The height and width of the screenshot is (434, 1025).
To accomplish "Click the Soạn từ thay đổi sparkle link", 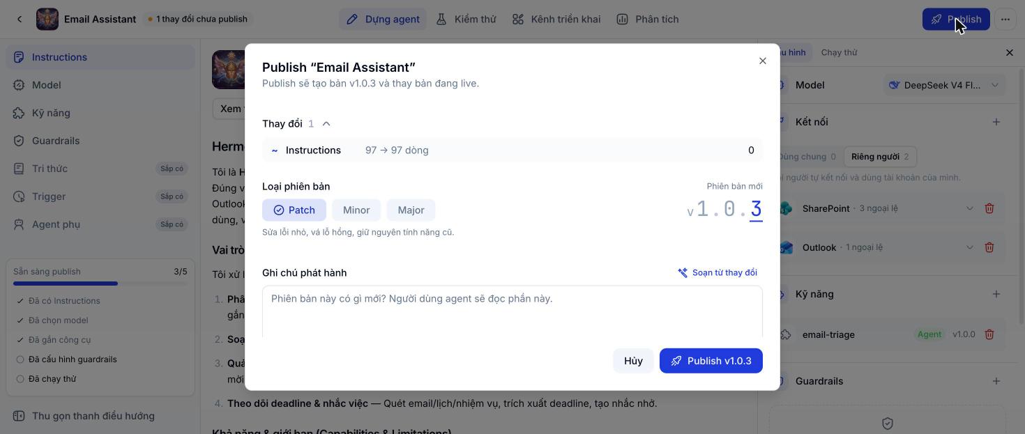I will [x=717, y=272].
